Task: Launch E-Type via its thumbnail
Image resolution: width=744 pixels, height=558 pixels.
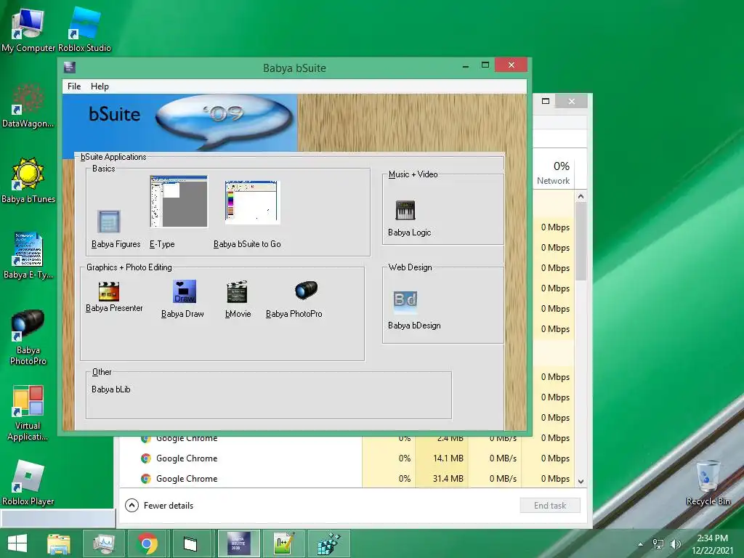Action: [x=179, y=201]
